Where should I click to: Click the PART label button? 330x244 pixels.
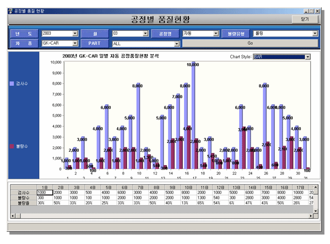pyautogui.click(x=95, y=43)
